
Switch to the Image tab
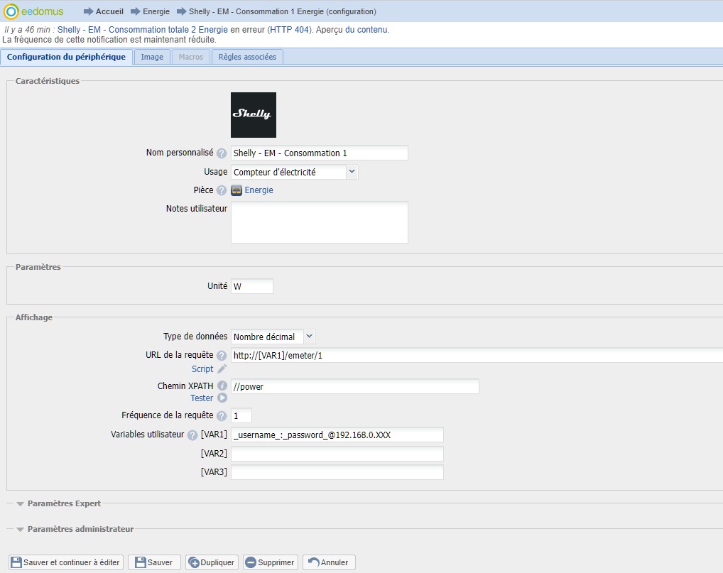coord(152,57)
